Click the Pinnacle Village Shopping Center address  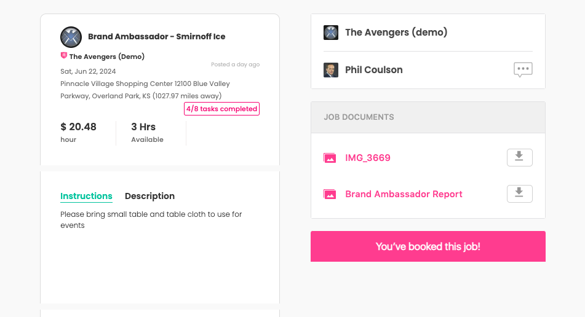coord(145,90)
